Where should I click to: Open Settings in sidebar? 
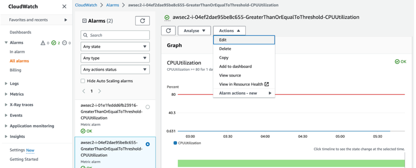(17, 150)
